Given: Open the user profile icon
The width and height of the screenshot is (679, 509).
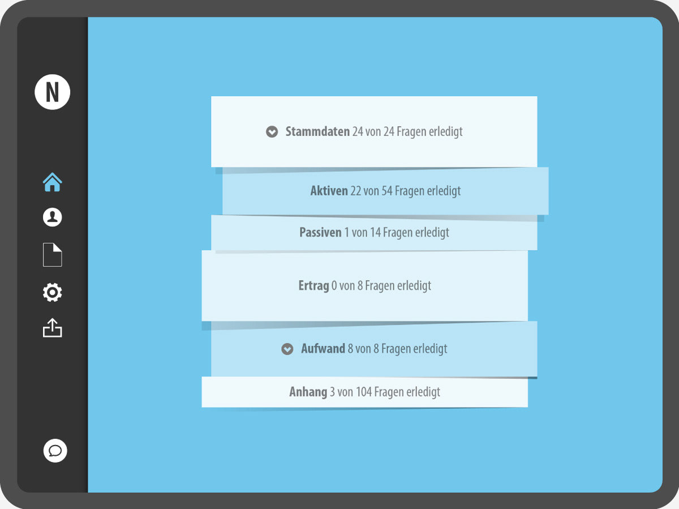Looking at the screenshot, I should tap(52, 217).
